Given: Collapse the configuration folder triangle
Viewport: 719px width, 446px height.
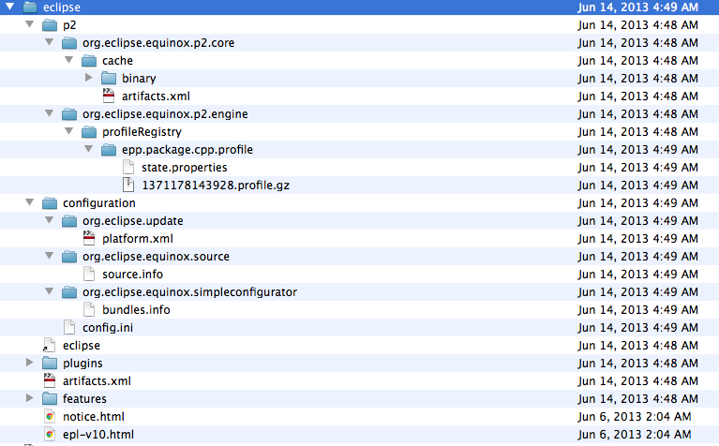Looking at the screenshot, I should (x=30, y=202).
